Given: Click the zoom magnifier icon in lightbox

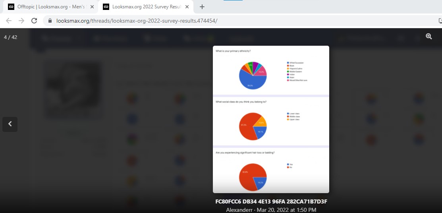Looking at the screenshot, I should pos(429,36).
